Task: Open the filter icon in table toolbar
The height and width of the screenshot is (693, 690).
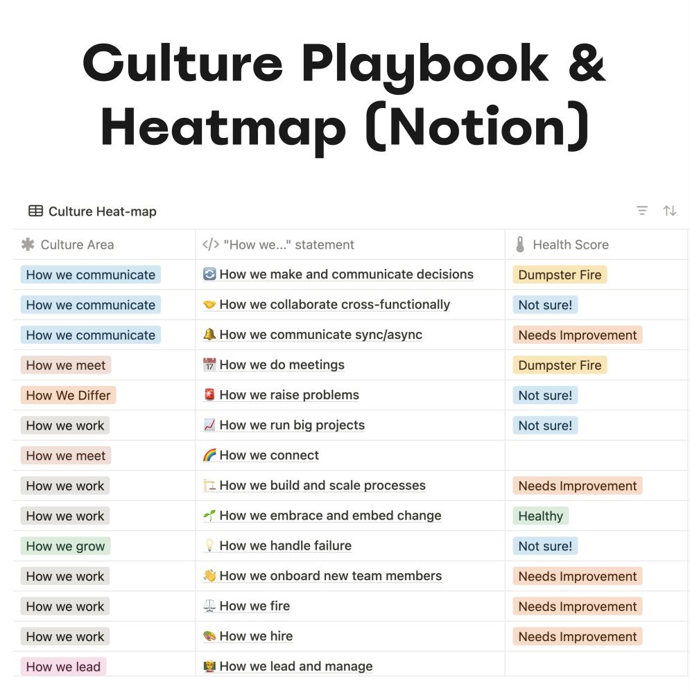Action: coord(641,211)
